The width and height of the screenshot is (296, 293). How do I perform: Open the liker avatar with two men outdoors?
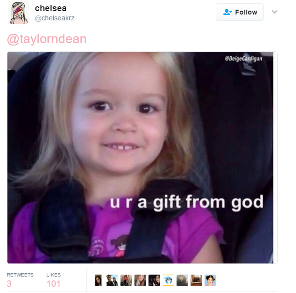pyautogui.click(x=112, y=280)
